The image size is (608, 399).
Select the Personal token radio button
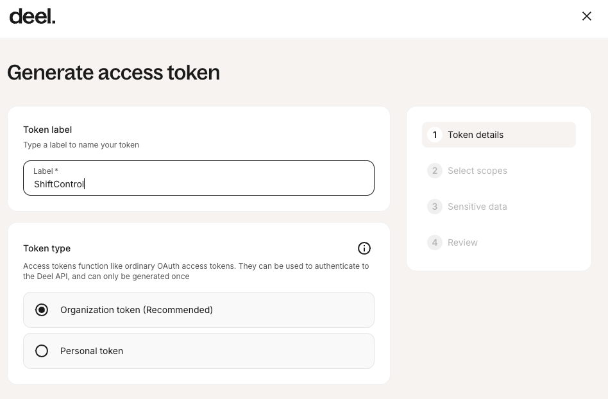coord(42,351)
